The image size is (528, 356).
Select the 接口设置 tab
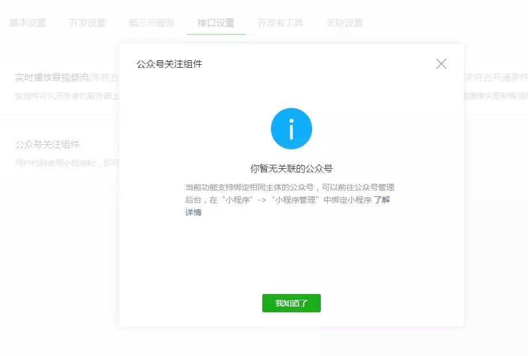pyautogui.click(x=216, y=23)
